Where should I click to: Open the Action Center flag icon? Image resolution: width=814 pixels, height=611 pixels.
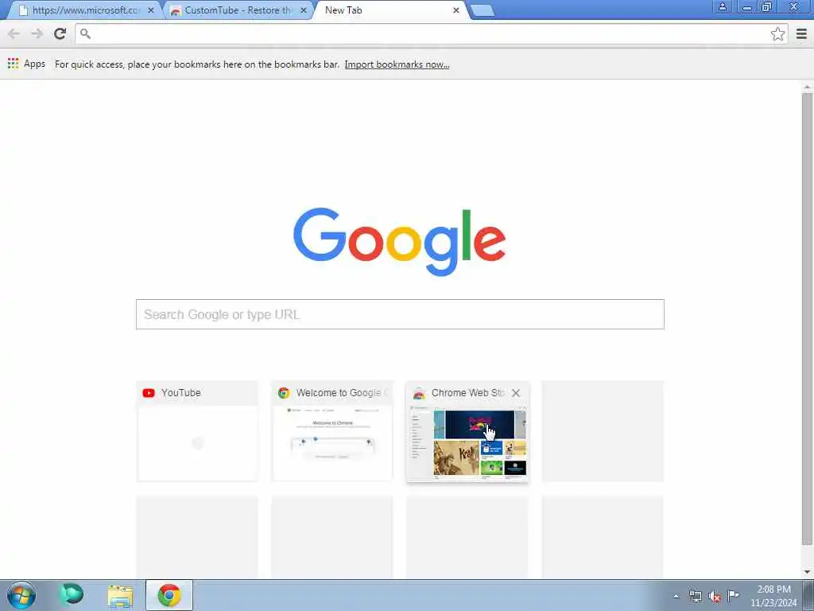(733, 595)
